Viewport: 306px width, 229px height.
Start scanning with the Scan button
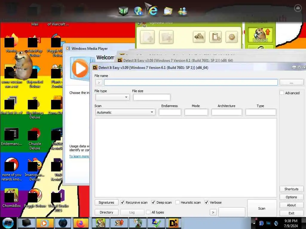click(x=262, y=208)
